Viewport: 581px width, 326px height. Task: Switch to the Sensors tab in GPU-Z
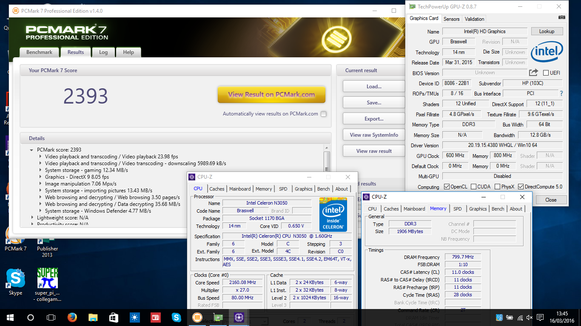click(451, 19)
